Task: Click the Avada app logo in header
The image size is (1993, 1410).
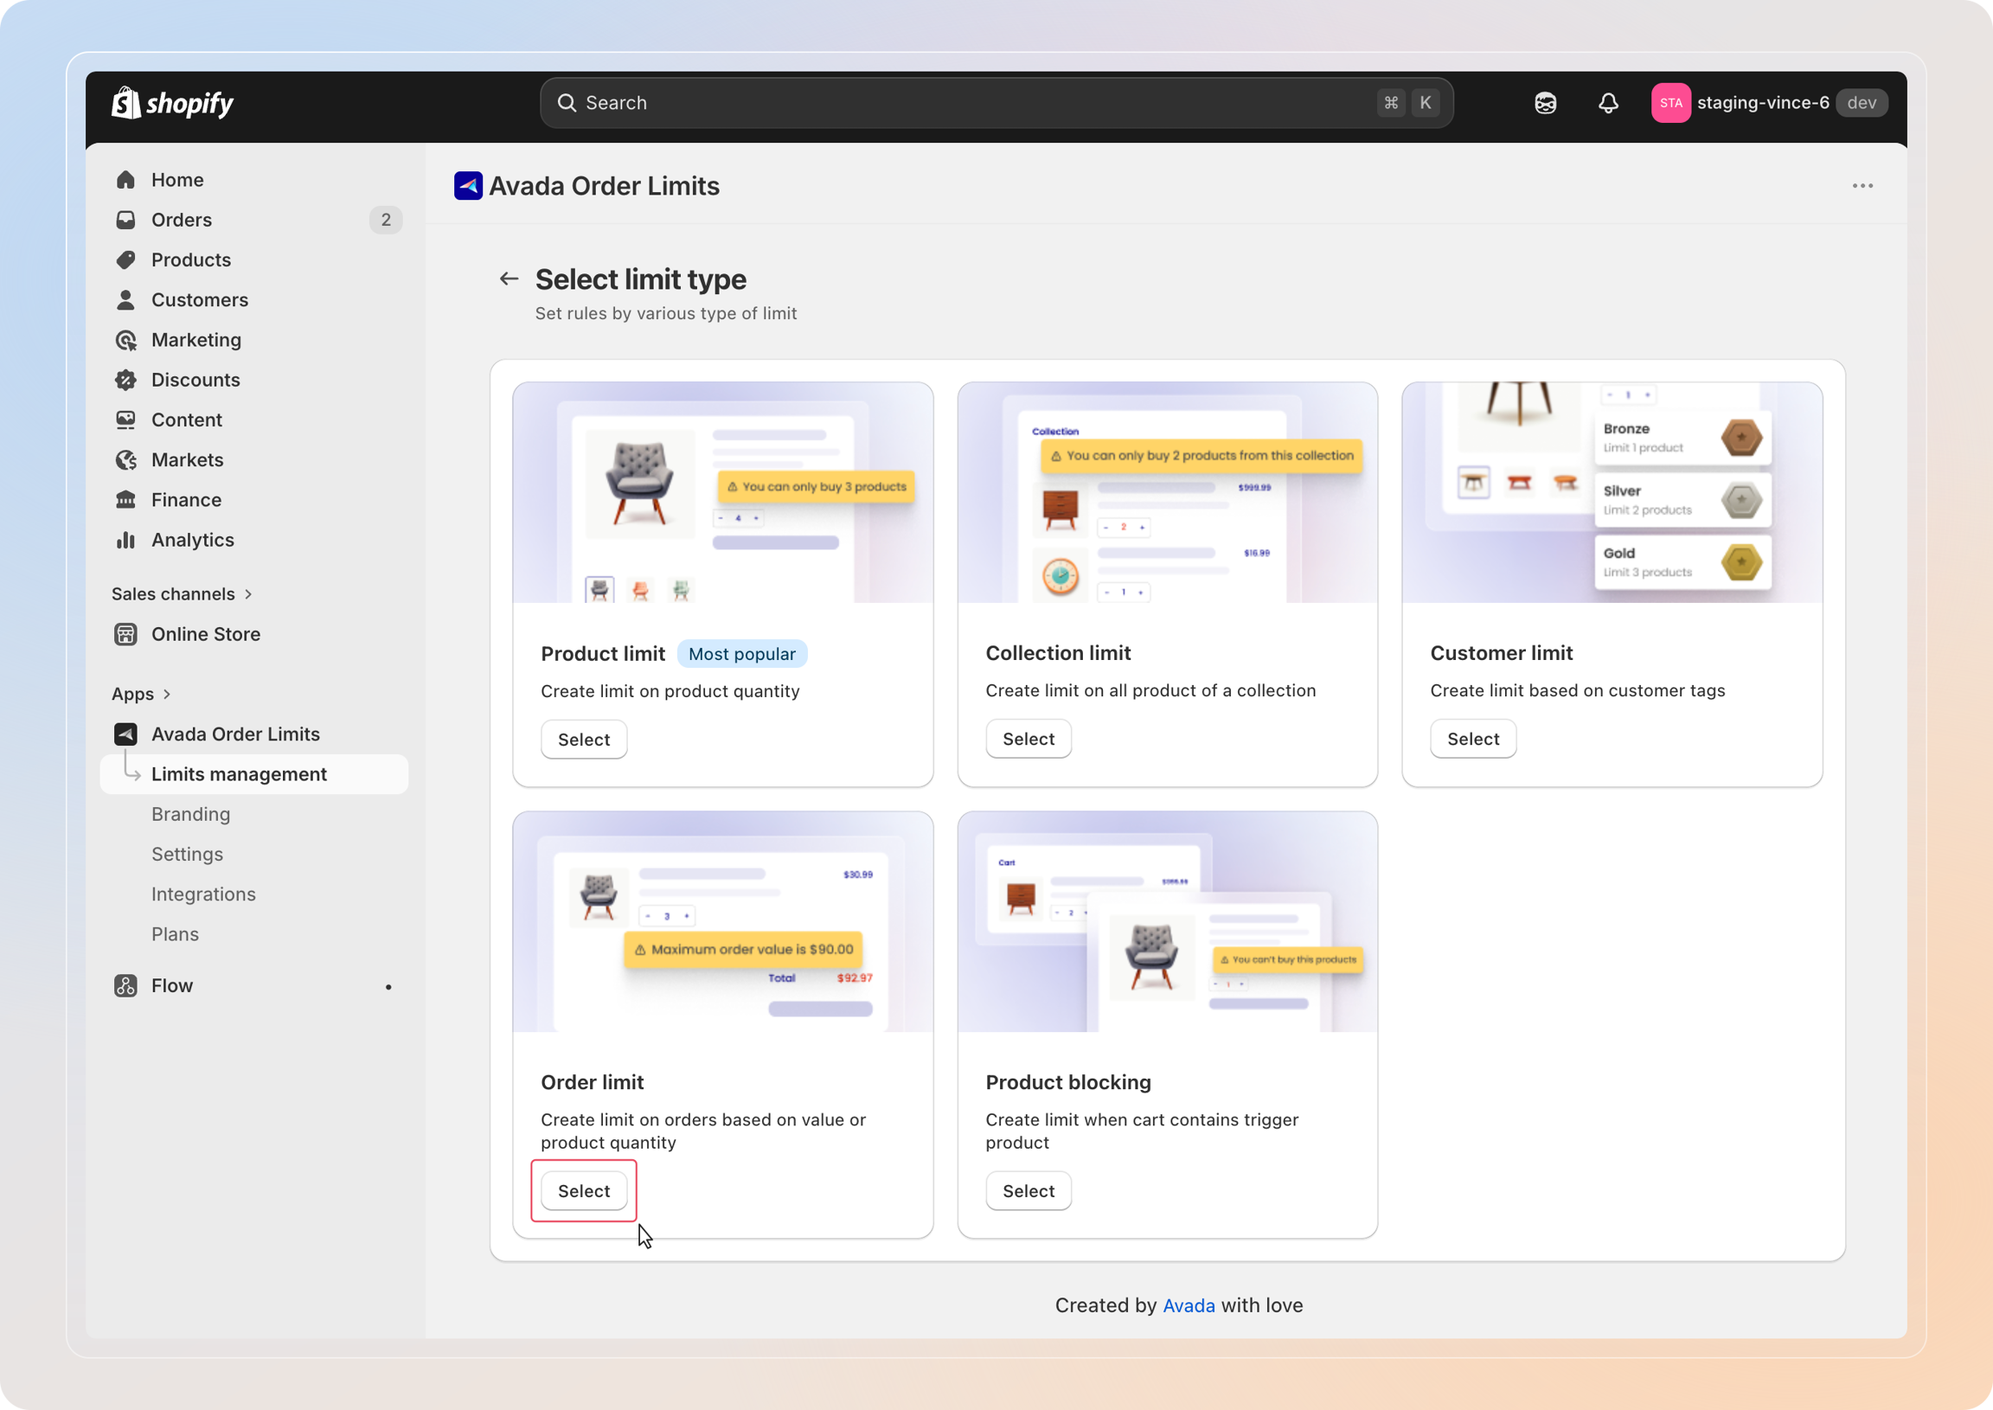Action: (x=468, y=186)
